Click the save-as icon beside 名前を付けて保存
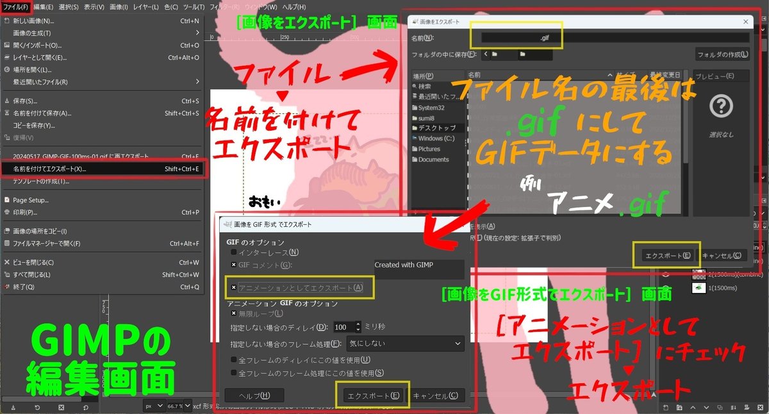The height and width of the screenshot is (414, 769). pos(6,113)
